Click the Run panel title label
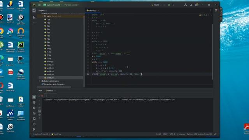 point(40,91)
